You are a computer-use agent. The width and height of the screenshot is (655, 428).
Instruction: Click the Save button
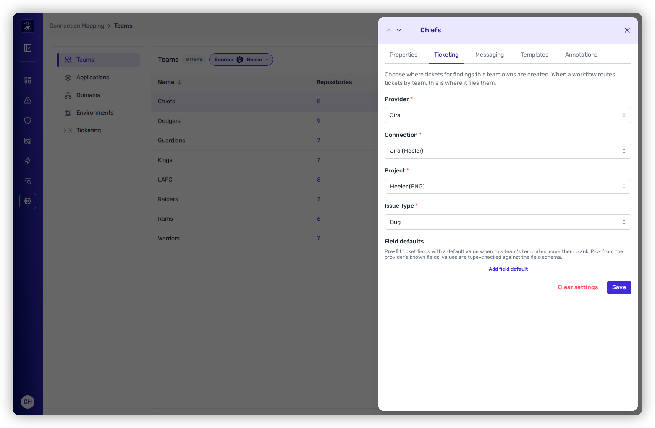pyautogui.click(x=619, y=287)
